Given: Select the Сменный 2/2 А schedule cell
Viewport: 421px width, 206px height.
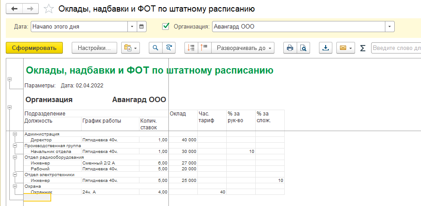Looking at the screenshot, I should [110, 163].
